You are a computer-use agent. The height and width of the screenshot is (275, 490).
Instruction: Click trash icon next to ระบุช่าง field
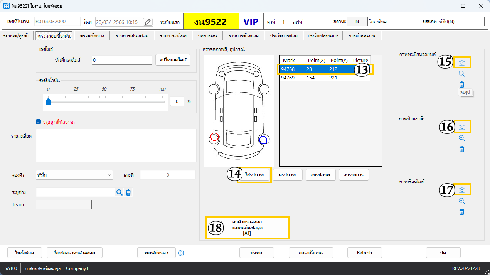tap(129, 192)
